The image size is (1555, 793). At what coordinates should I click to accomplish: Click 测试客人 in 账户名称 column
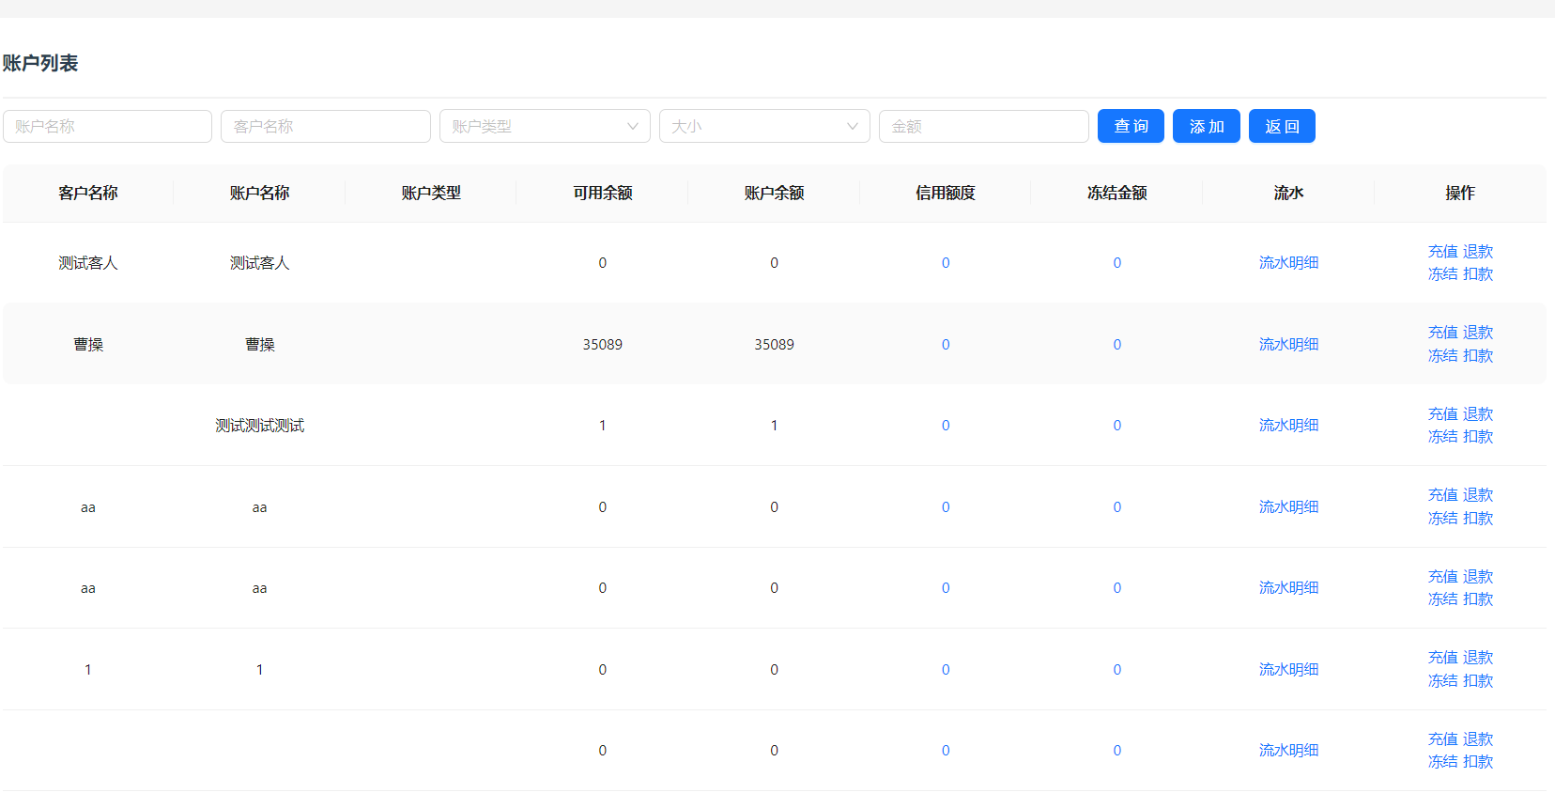point(260,263)
